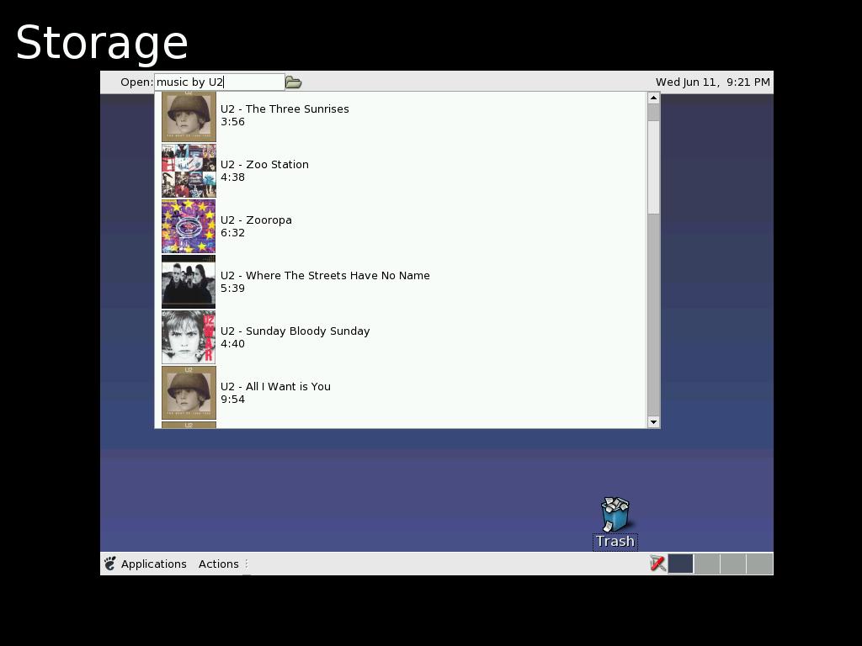Click the date and time clock
Viewport: 862px width, 646px height.
712,82
